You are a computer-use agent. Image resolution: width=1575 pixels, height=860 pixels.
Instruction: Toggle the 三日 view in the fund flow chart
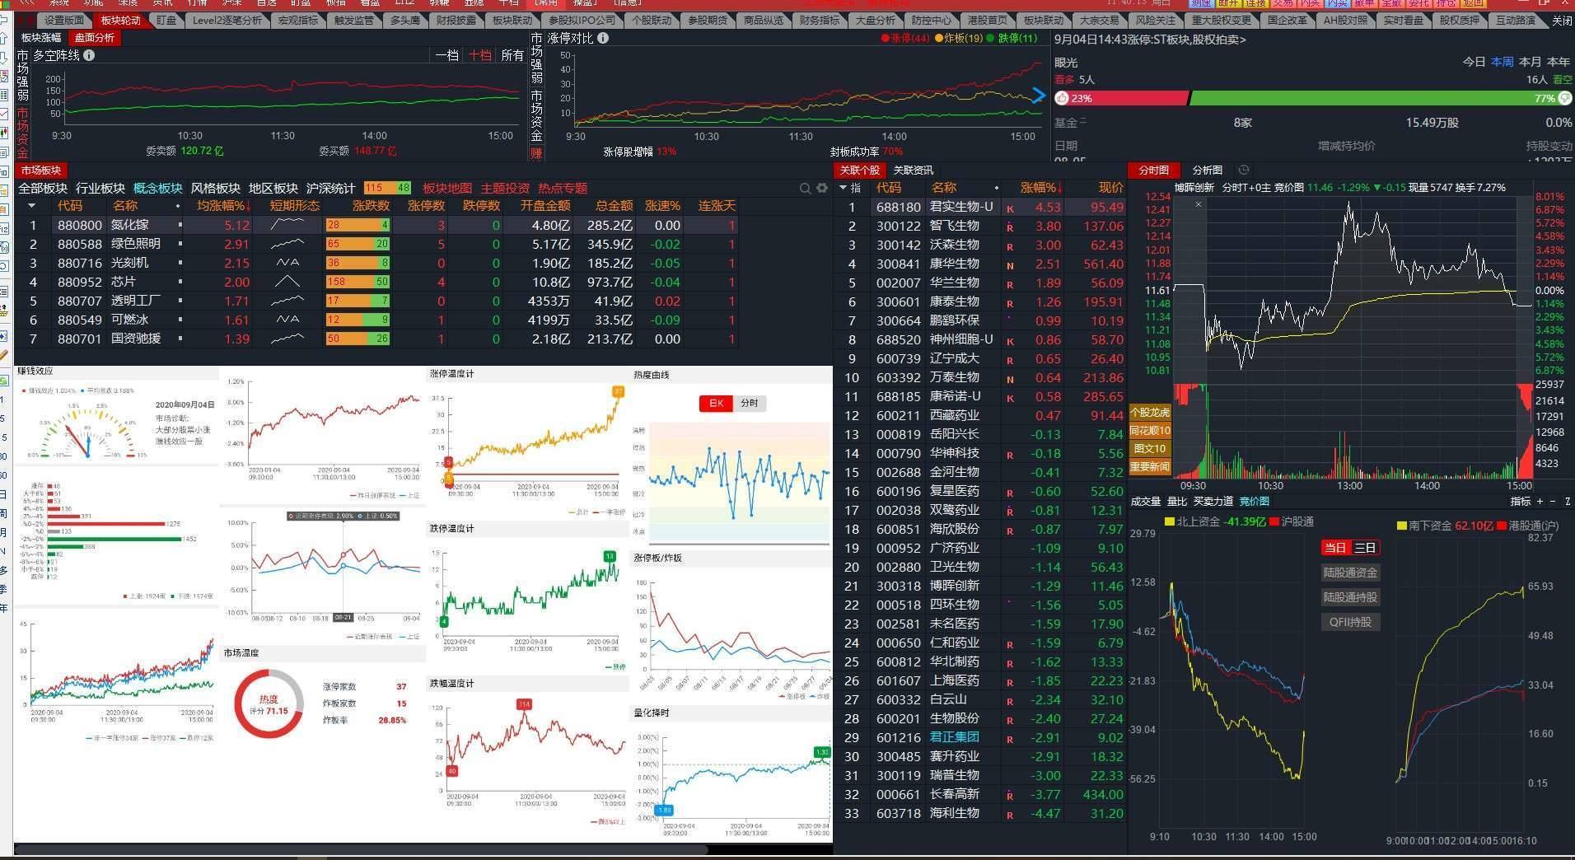[x=1365, y=548]
